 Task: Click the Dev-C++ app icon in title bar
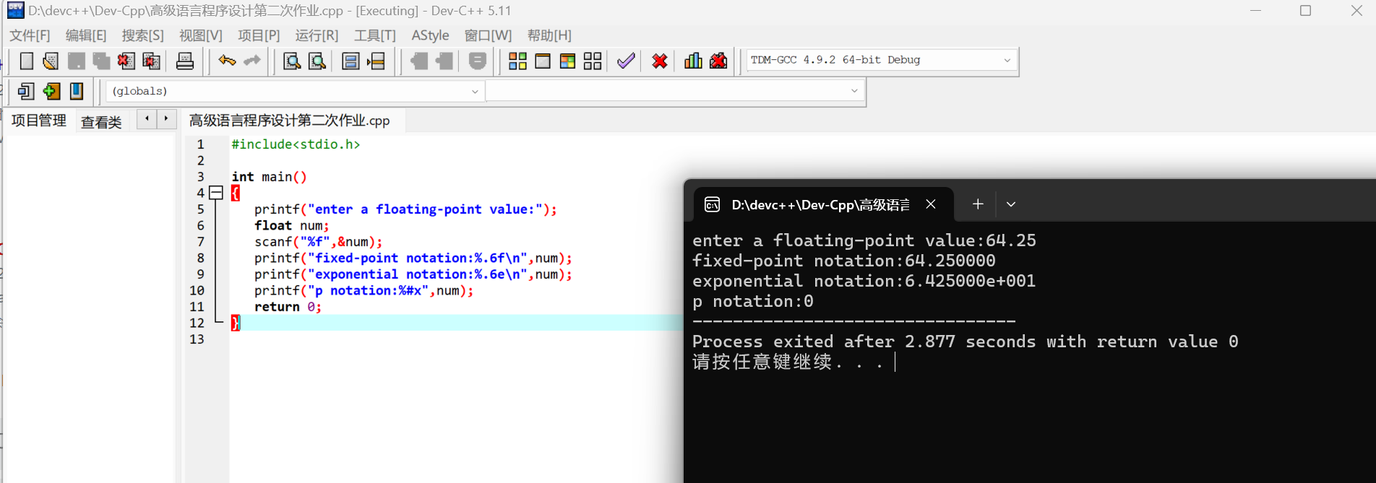(15, 10)
